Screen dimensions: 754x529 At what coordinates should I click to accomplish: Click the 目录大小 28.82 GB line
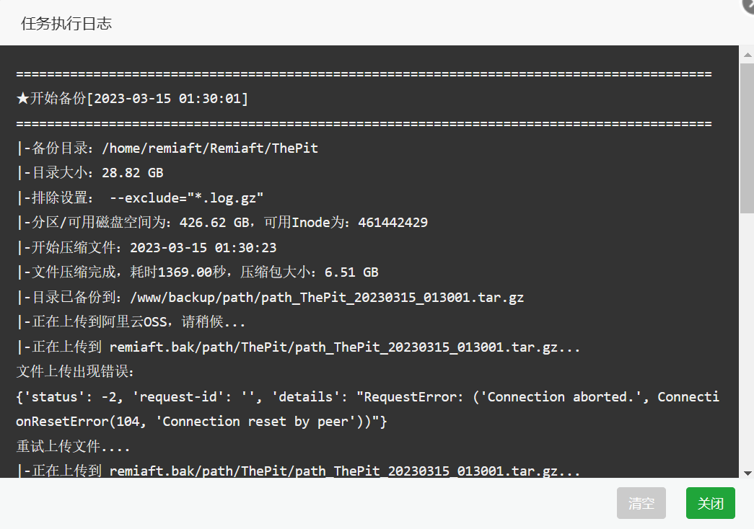click(90, 173)
